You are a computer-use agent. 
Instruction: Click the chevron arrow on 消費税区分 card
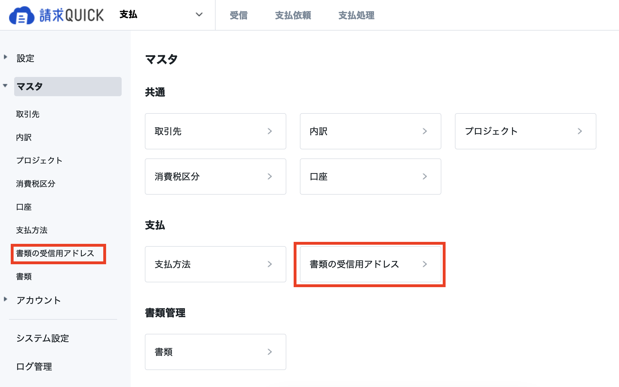pos(270,177)
